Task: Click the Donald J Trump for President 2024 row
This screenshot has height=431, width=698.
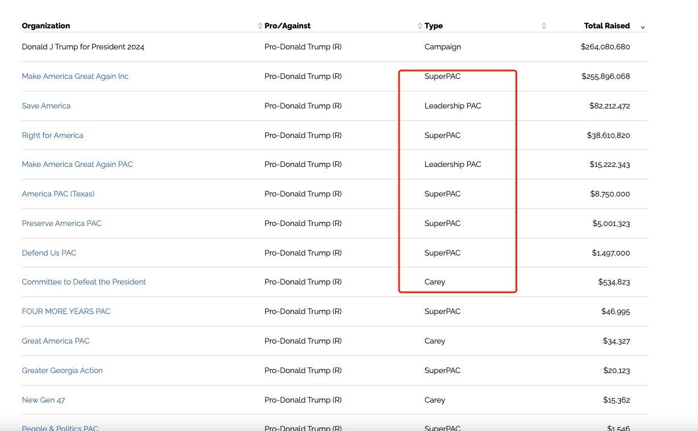Action: coord(83,47)
